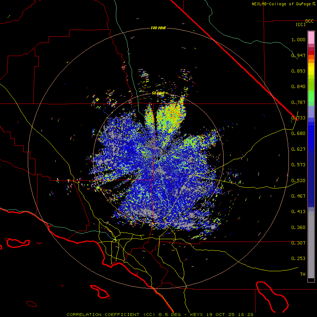Click the 0.947 scale value

point(298,55)
